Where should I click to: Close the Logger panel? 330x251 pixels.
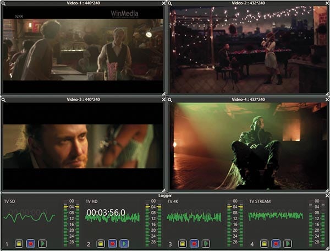pyautogui.click(x=327, y=196)
